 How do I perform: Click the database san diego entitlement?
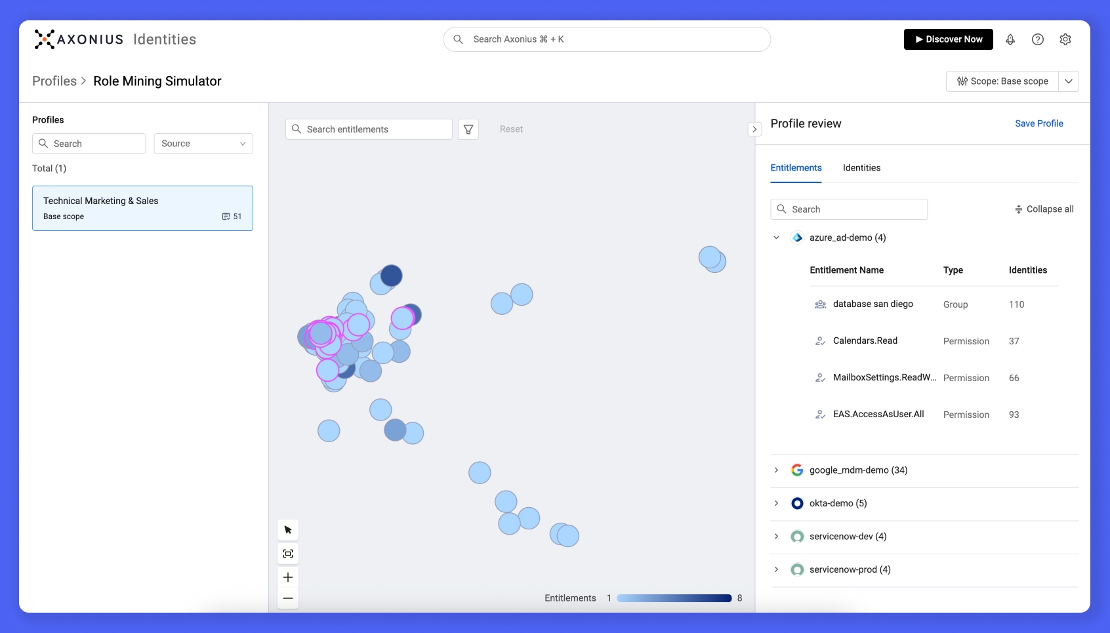coord(873,304)
